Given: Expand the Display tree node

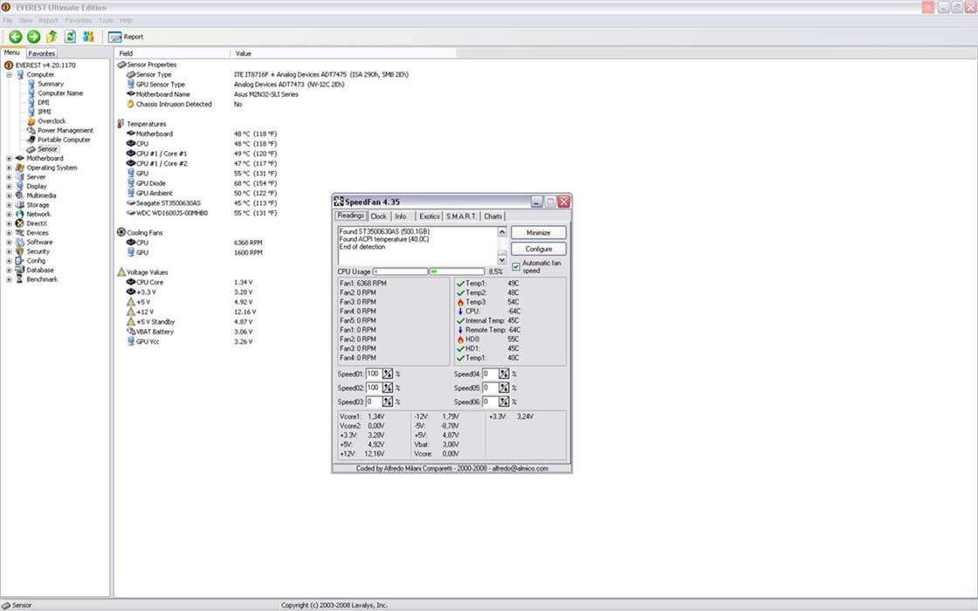Looking at the screenshot, I should pyautogui.click(x=9, y=187).
